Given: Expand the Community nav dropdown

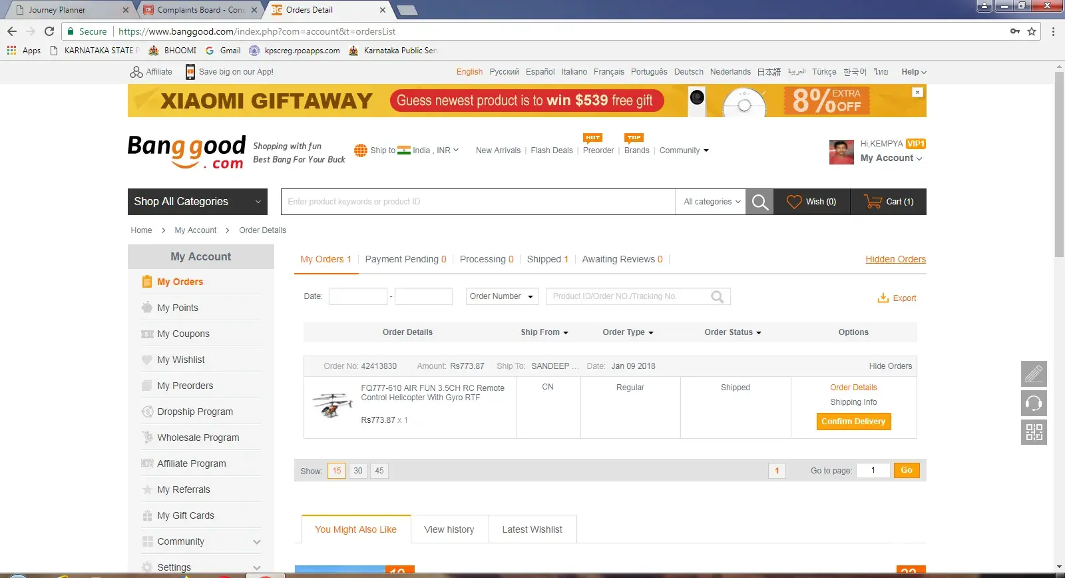Looking at the screenshot, I should (684, 150).
